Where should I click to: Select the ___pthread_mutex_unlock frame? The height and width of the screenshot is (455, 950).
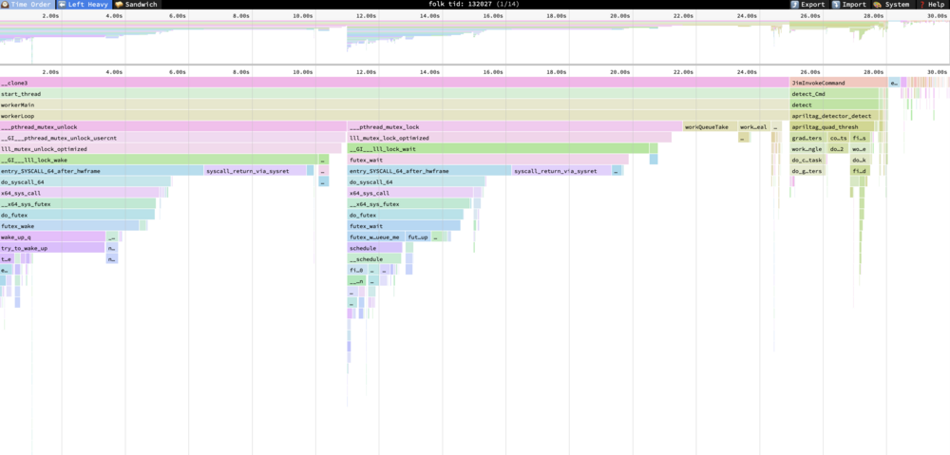[x=173, y=126]
